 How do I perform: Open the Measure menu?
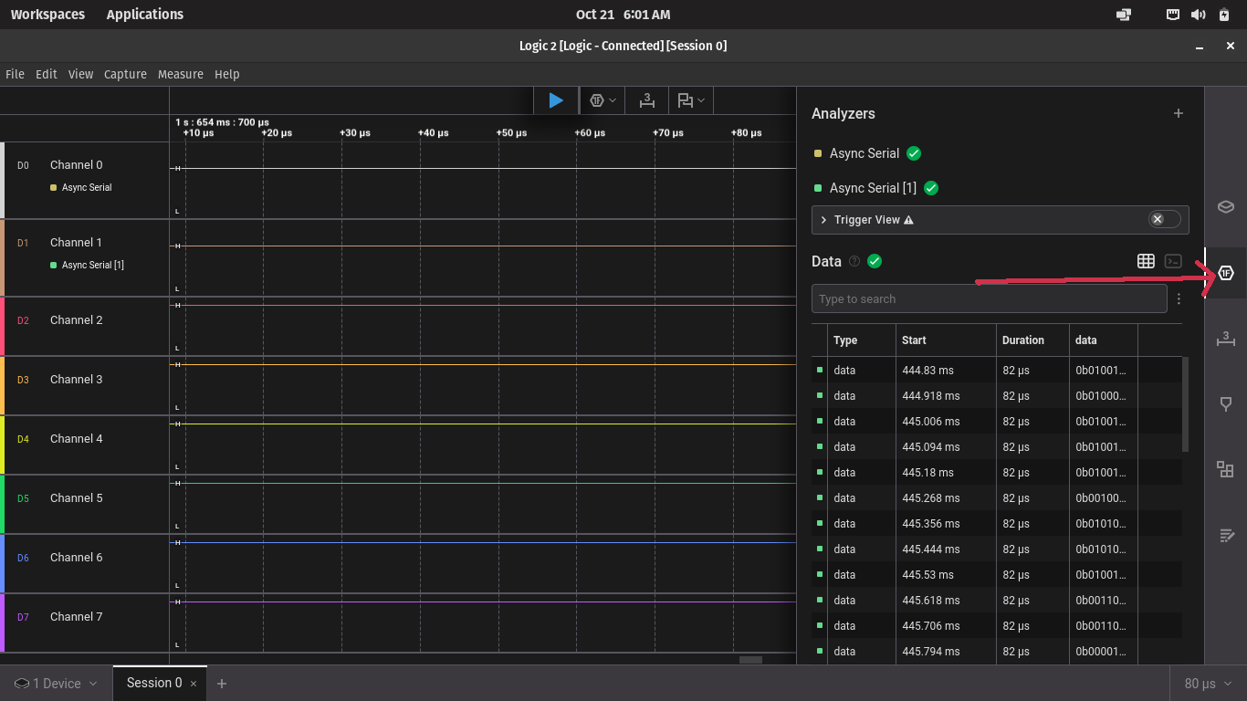click(180, 74)
